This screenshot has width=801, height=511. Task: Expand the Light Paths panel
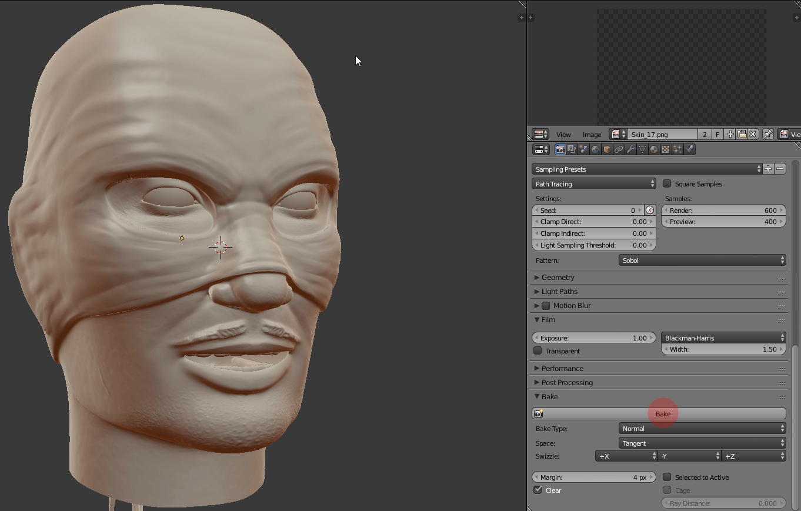coord(559,292)
